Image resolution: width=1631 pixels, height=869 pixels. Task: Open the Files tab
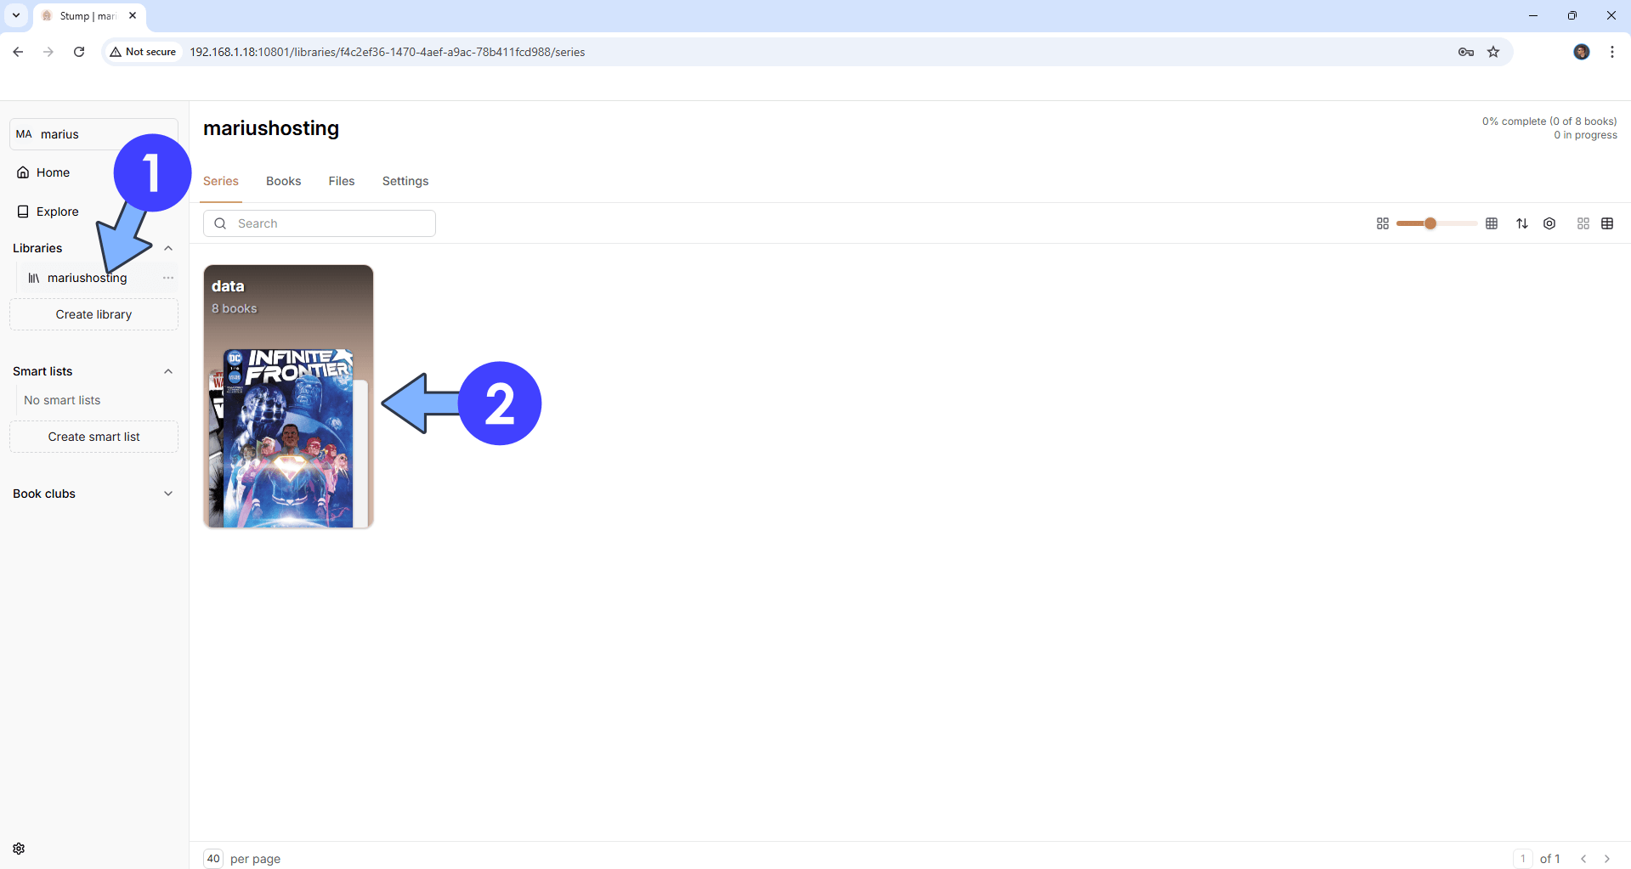coord(342,181)
